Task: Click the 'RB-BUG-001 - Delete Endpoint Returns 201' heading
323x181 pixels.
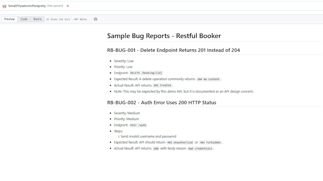Action: (x=173, y=50)
